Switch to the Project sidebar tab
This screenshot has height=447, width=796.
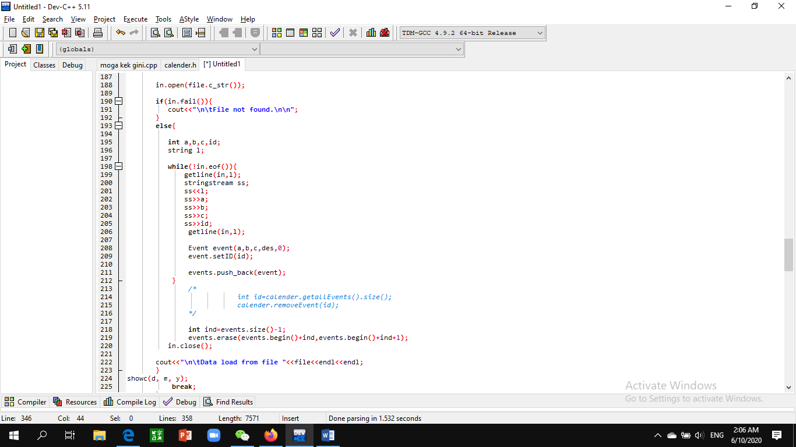click(x=16, y=64)
